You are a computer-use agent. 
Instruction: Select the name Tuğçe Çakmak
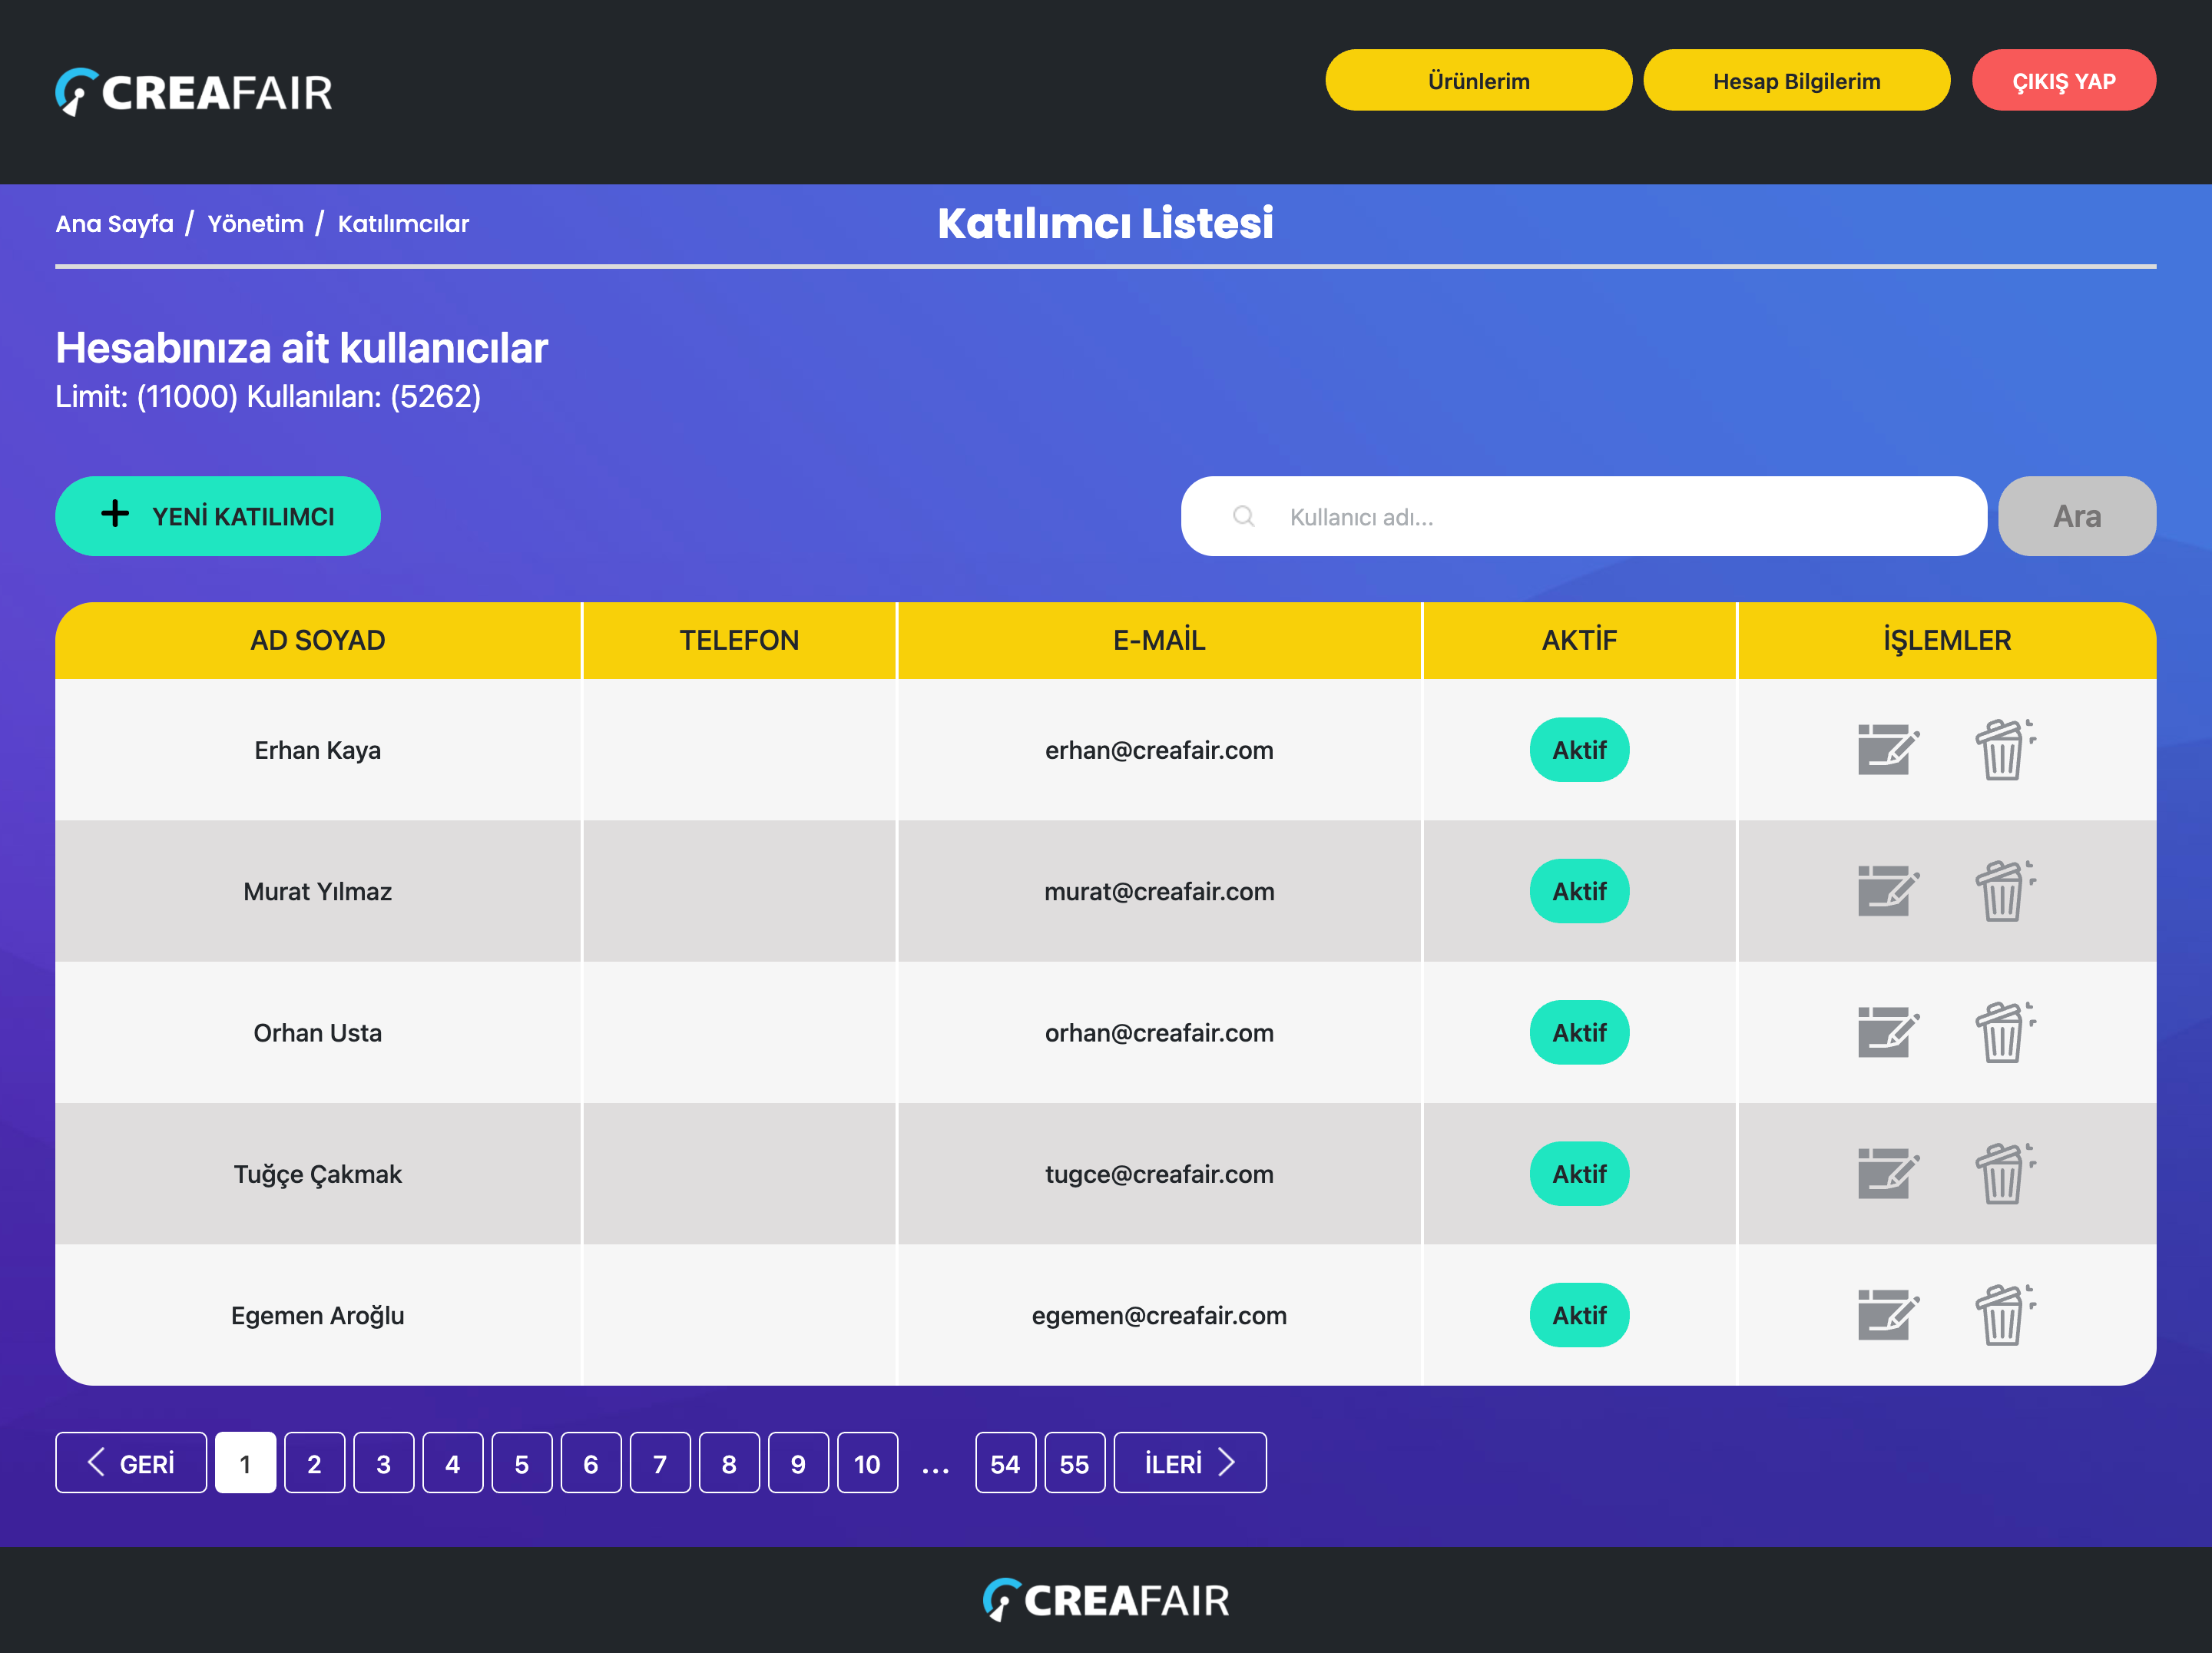coord(317,1174)
